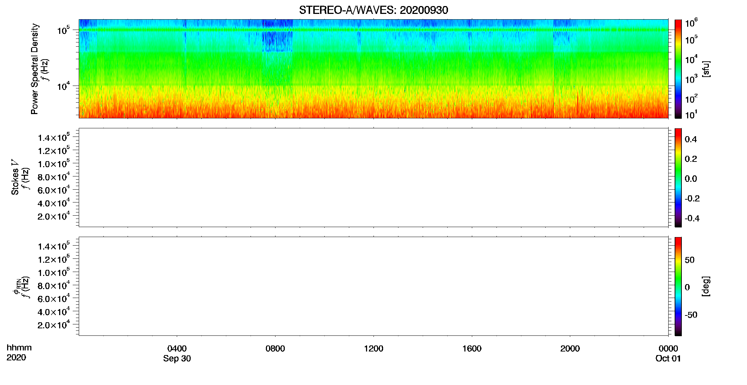This screenshot has height=385, width=747.
Task: Click the 4.0×10^4 tick in phi RTN panel
Action: [54, 312]
